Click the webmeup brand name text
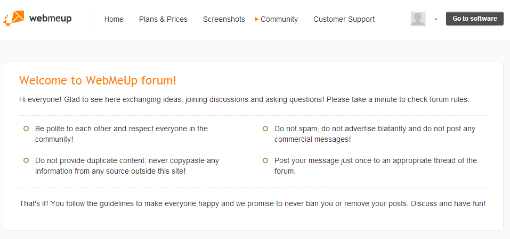510x239 pixels. [x=51, y=19]
